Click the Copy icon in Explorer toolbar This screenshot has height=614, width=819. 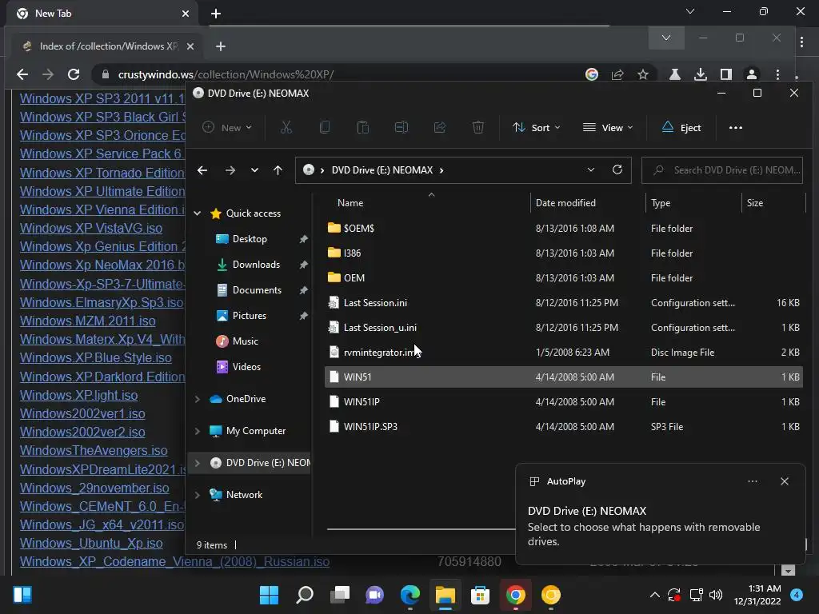(325, 127)
